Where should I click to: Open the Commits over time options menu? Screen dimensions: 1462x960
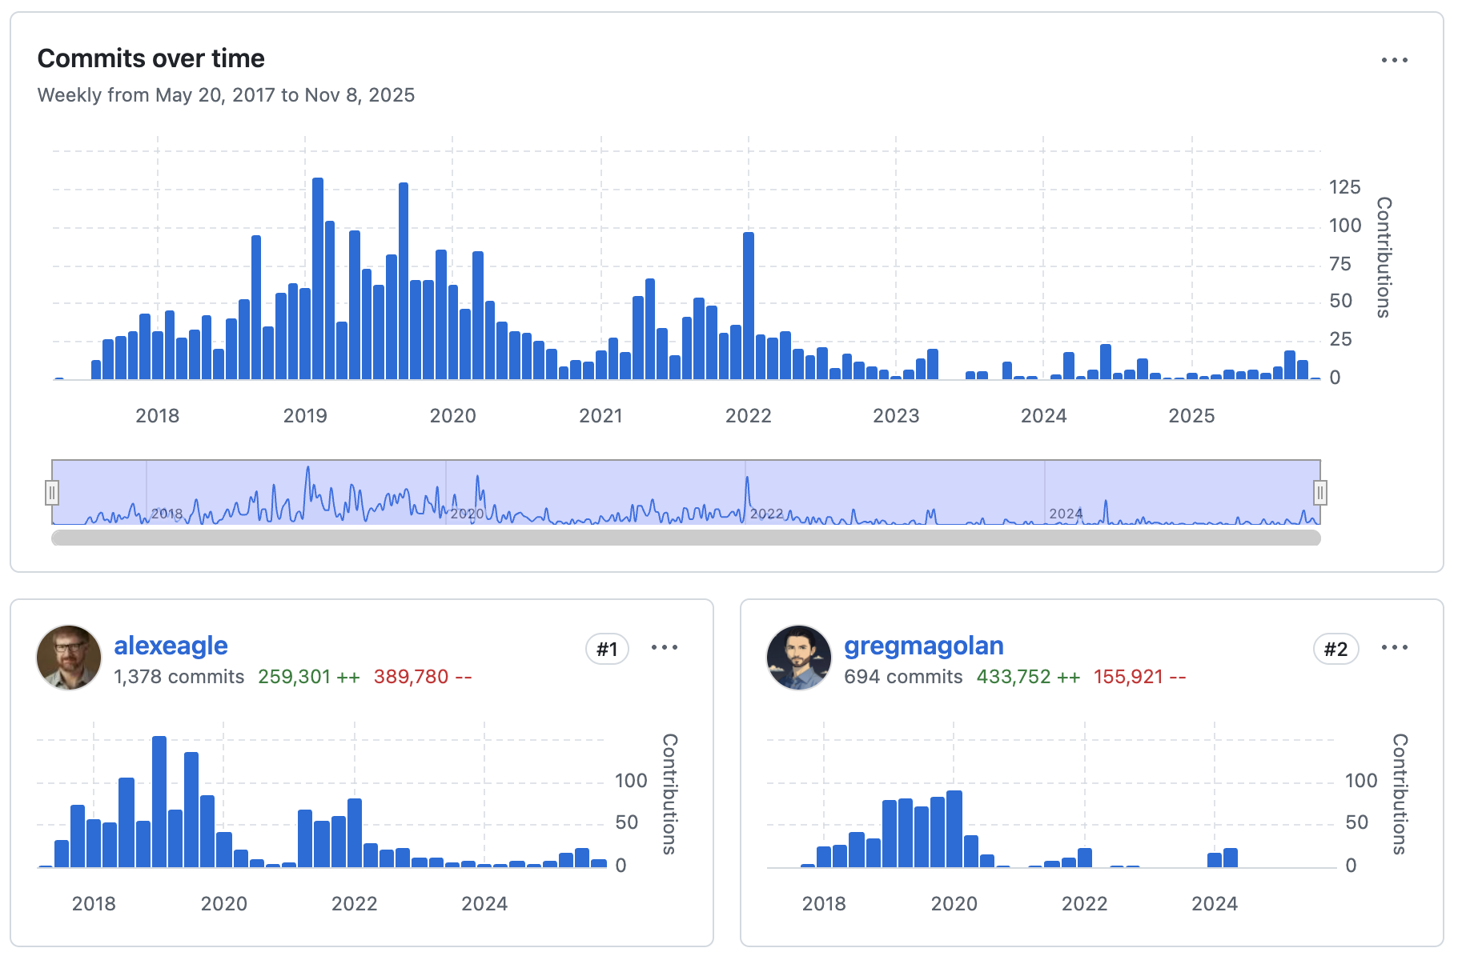(1394, 59)
